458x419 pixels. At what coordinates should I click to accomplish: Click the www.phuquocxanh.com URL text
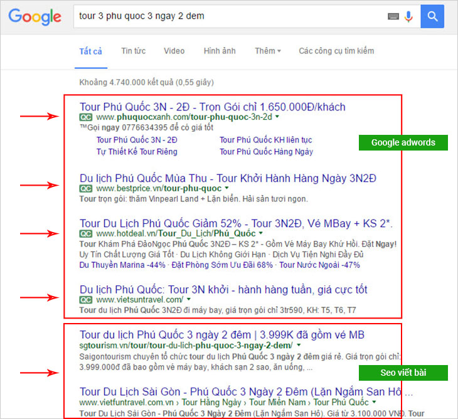pyautogui.click(x=184, y=117)
